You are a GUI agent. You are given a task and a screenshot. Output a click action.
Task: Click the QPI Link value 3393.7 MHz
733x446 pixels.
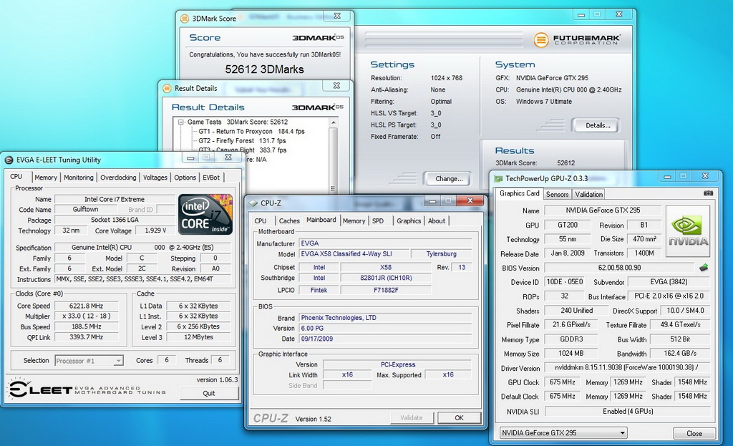click(x=86, y=336)
